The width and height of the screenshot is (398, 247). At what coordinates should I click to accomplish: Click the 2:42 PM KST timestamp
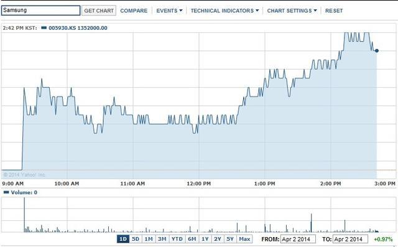coord(20,28)
